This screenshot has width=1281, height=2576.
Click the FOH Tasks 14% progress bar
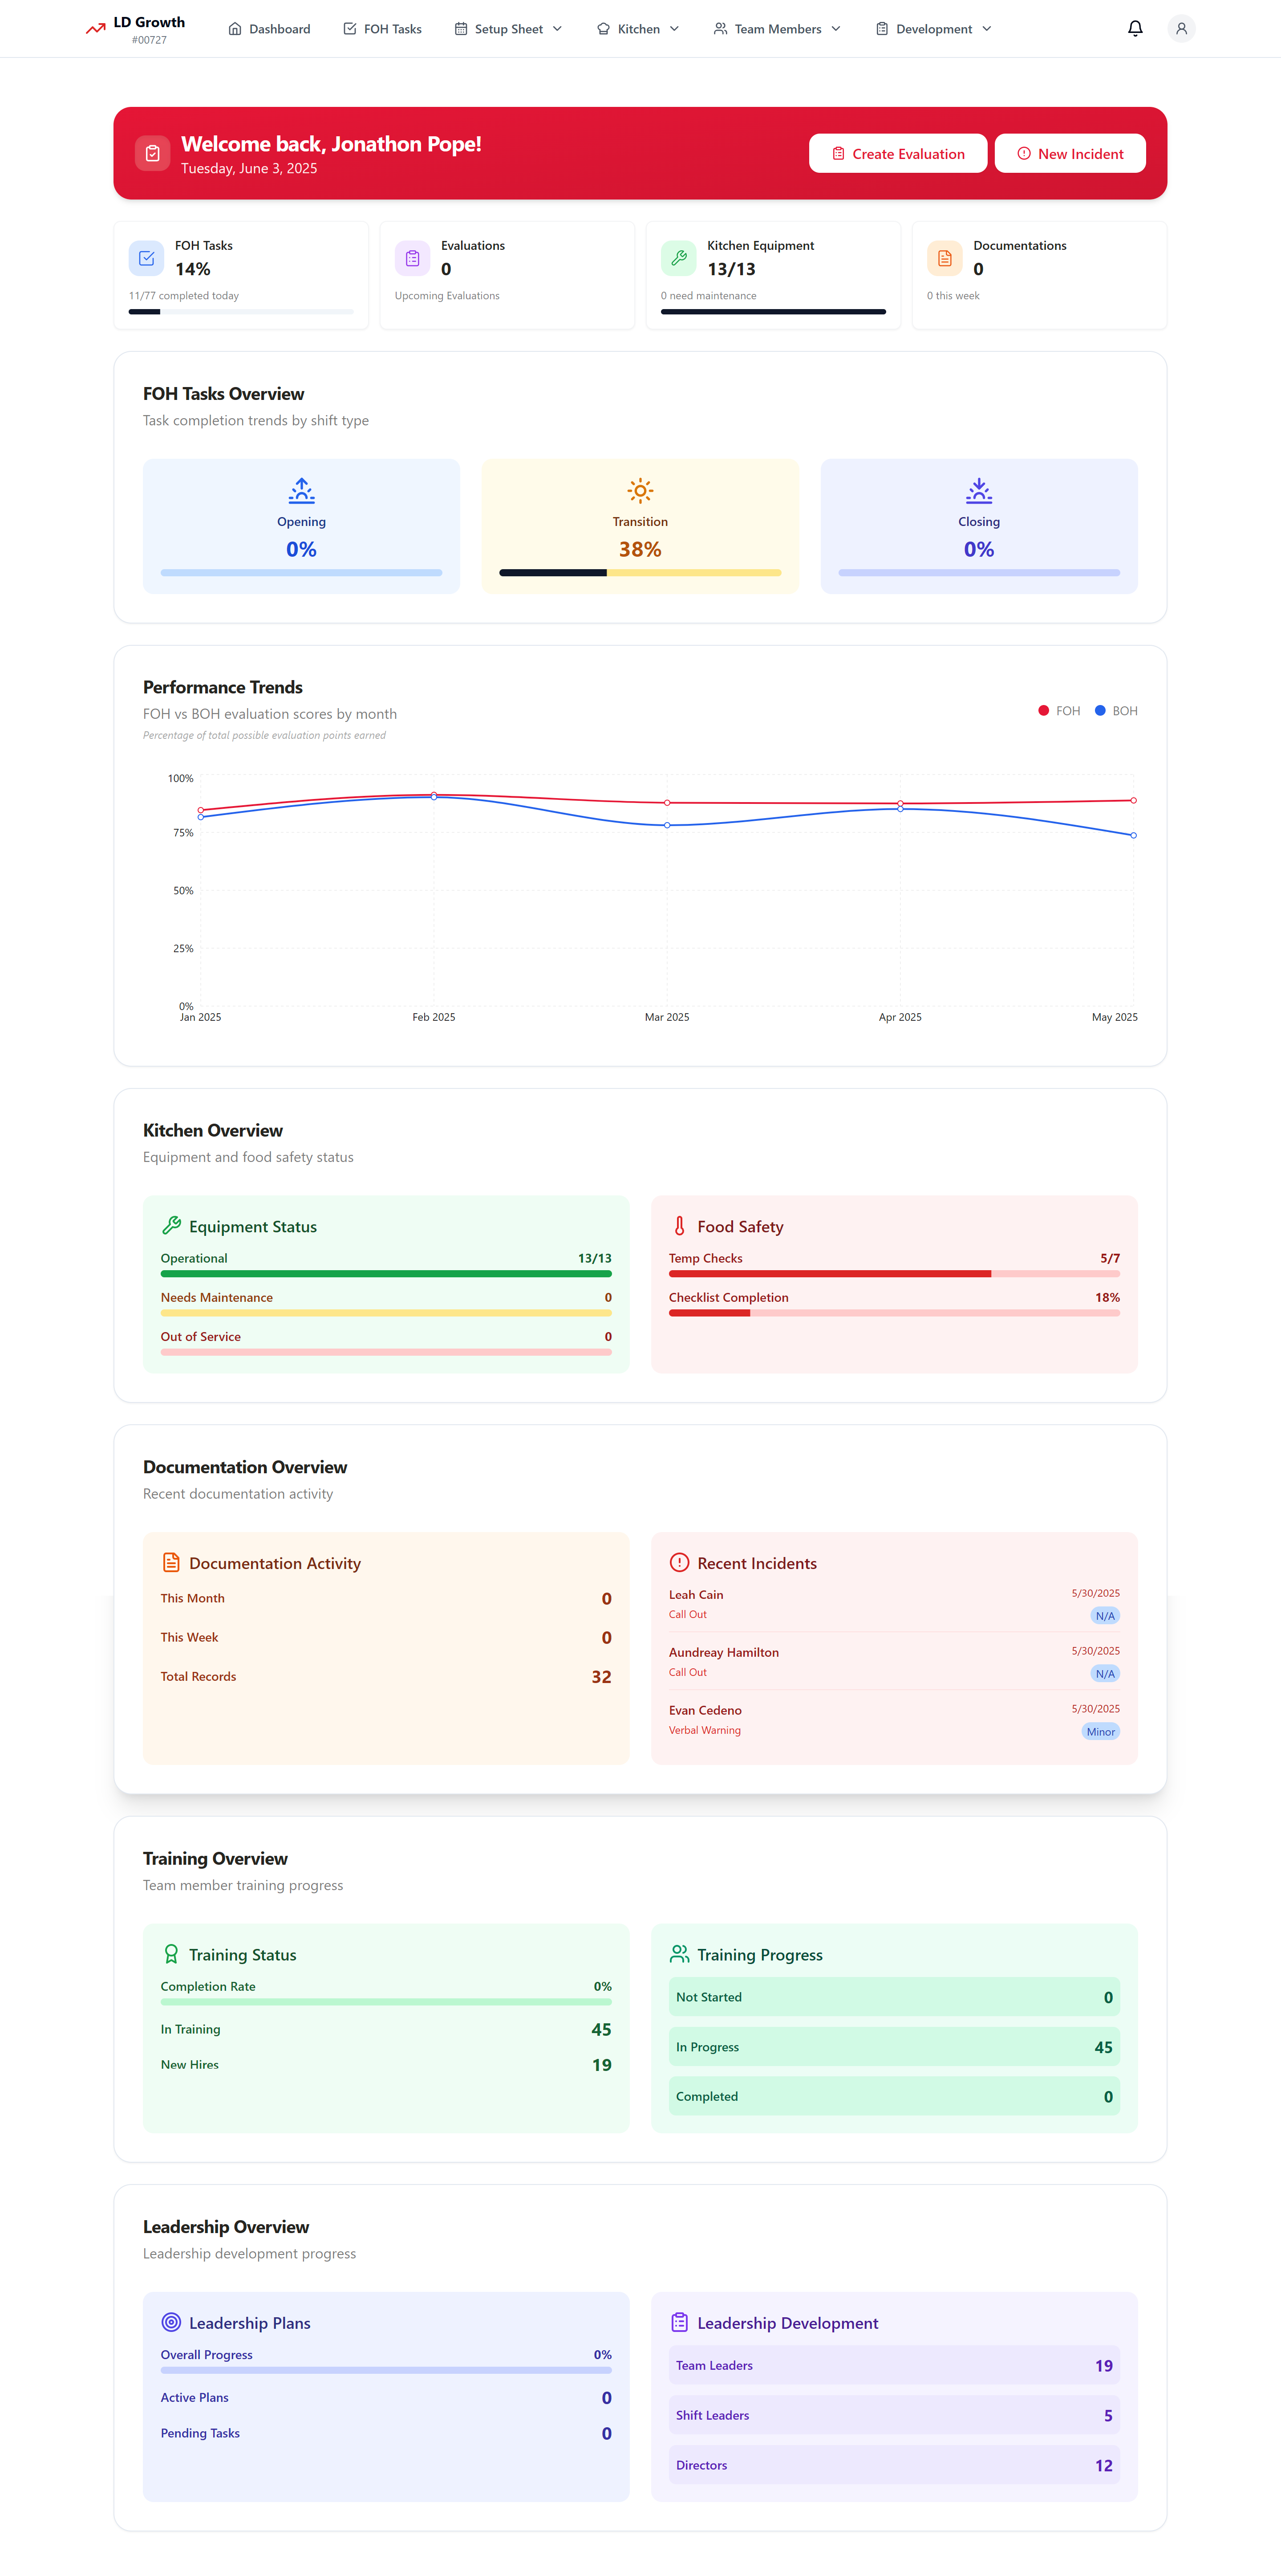[241, 312]
